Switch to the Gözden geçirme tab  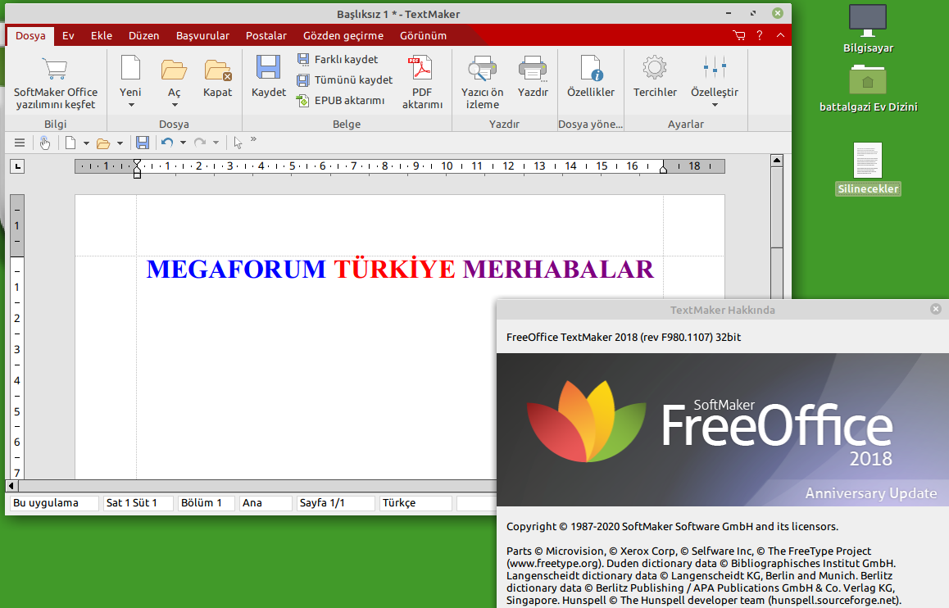click(x=343, y=36)
